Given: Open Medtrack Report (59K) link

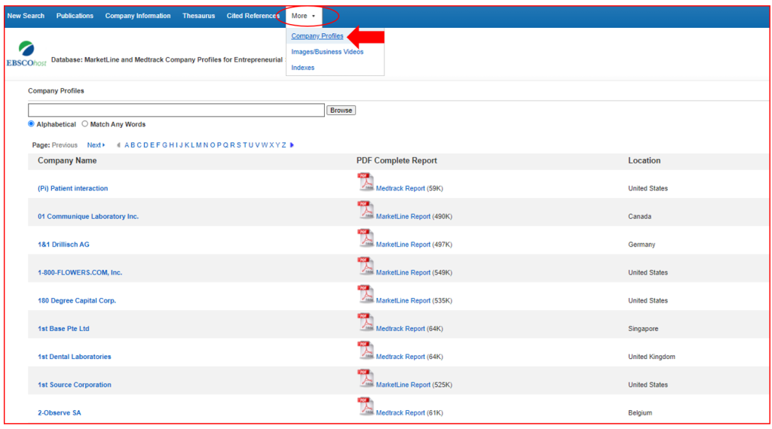Looking at the screenshot, I should pos(400,188).
